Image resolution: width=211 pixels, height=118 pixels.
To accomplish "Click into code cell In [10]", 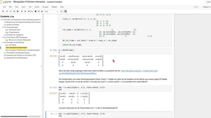I will (x=115, y=51).
